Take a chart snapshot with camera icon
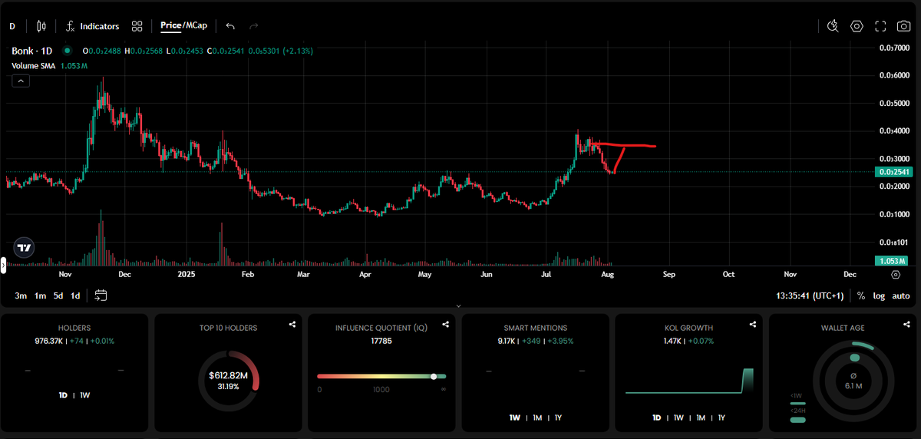 click(904, 26)
